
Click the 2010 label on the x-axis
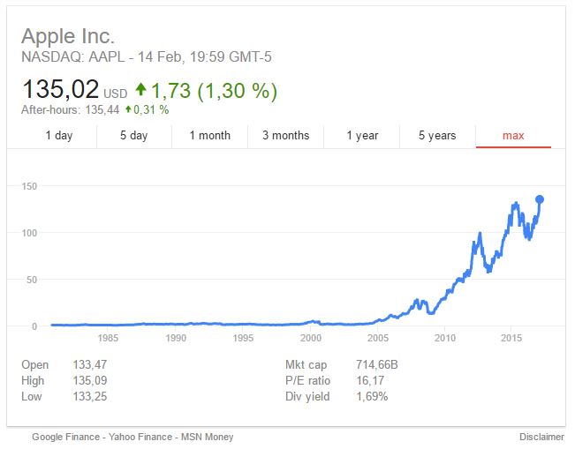coord(444,338)
